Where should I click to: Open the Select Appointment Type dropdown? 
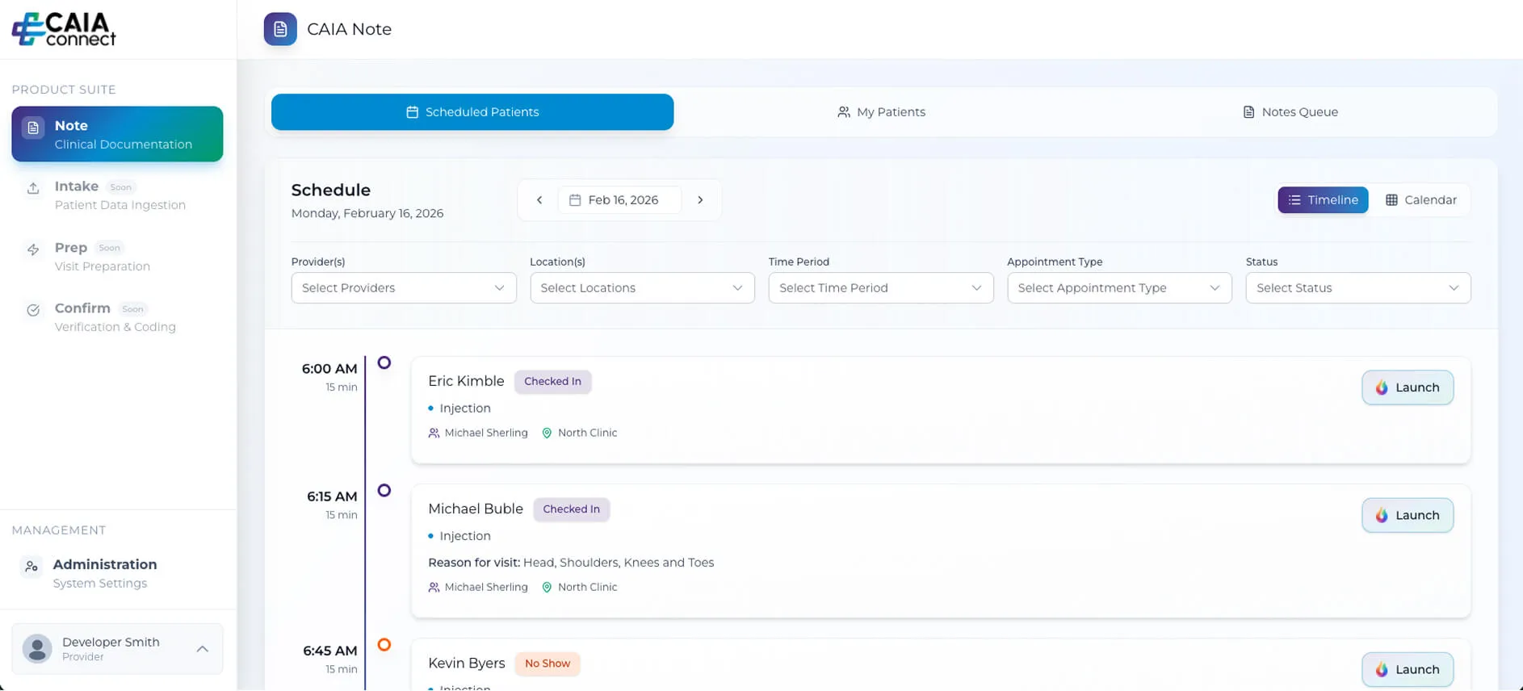point(1119,288)
